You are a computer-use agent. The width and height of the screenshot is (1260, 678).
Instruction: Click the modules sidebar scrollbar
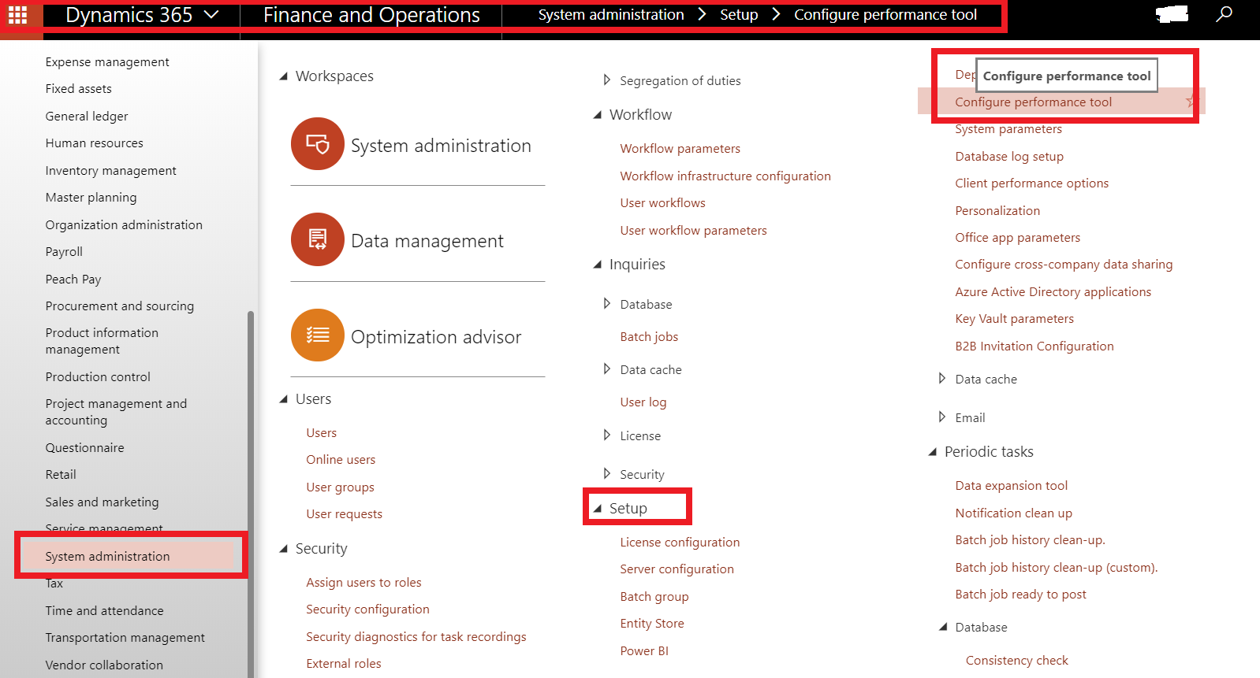tap(251, 494)
